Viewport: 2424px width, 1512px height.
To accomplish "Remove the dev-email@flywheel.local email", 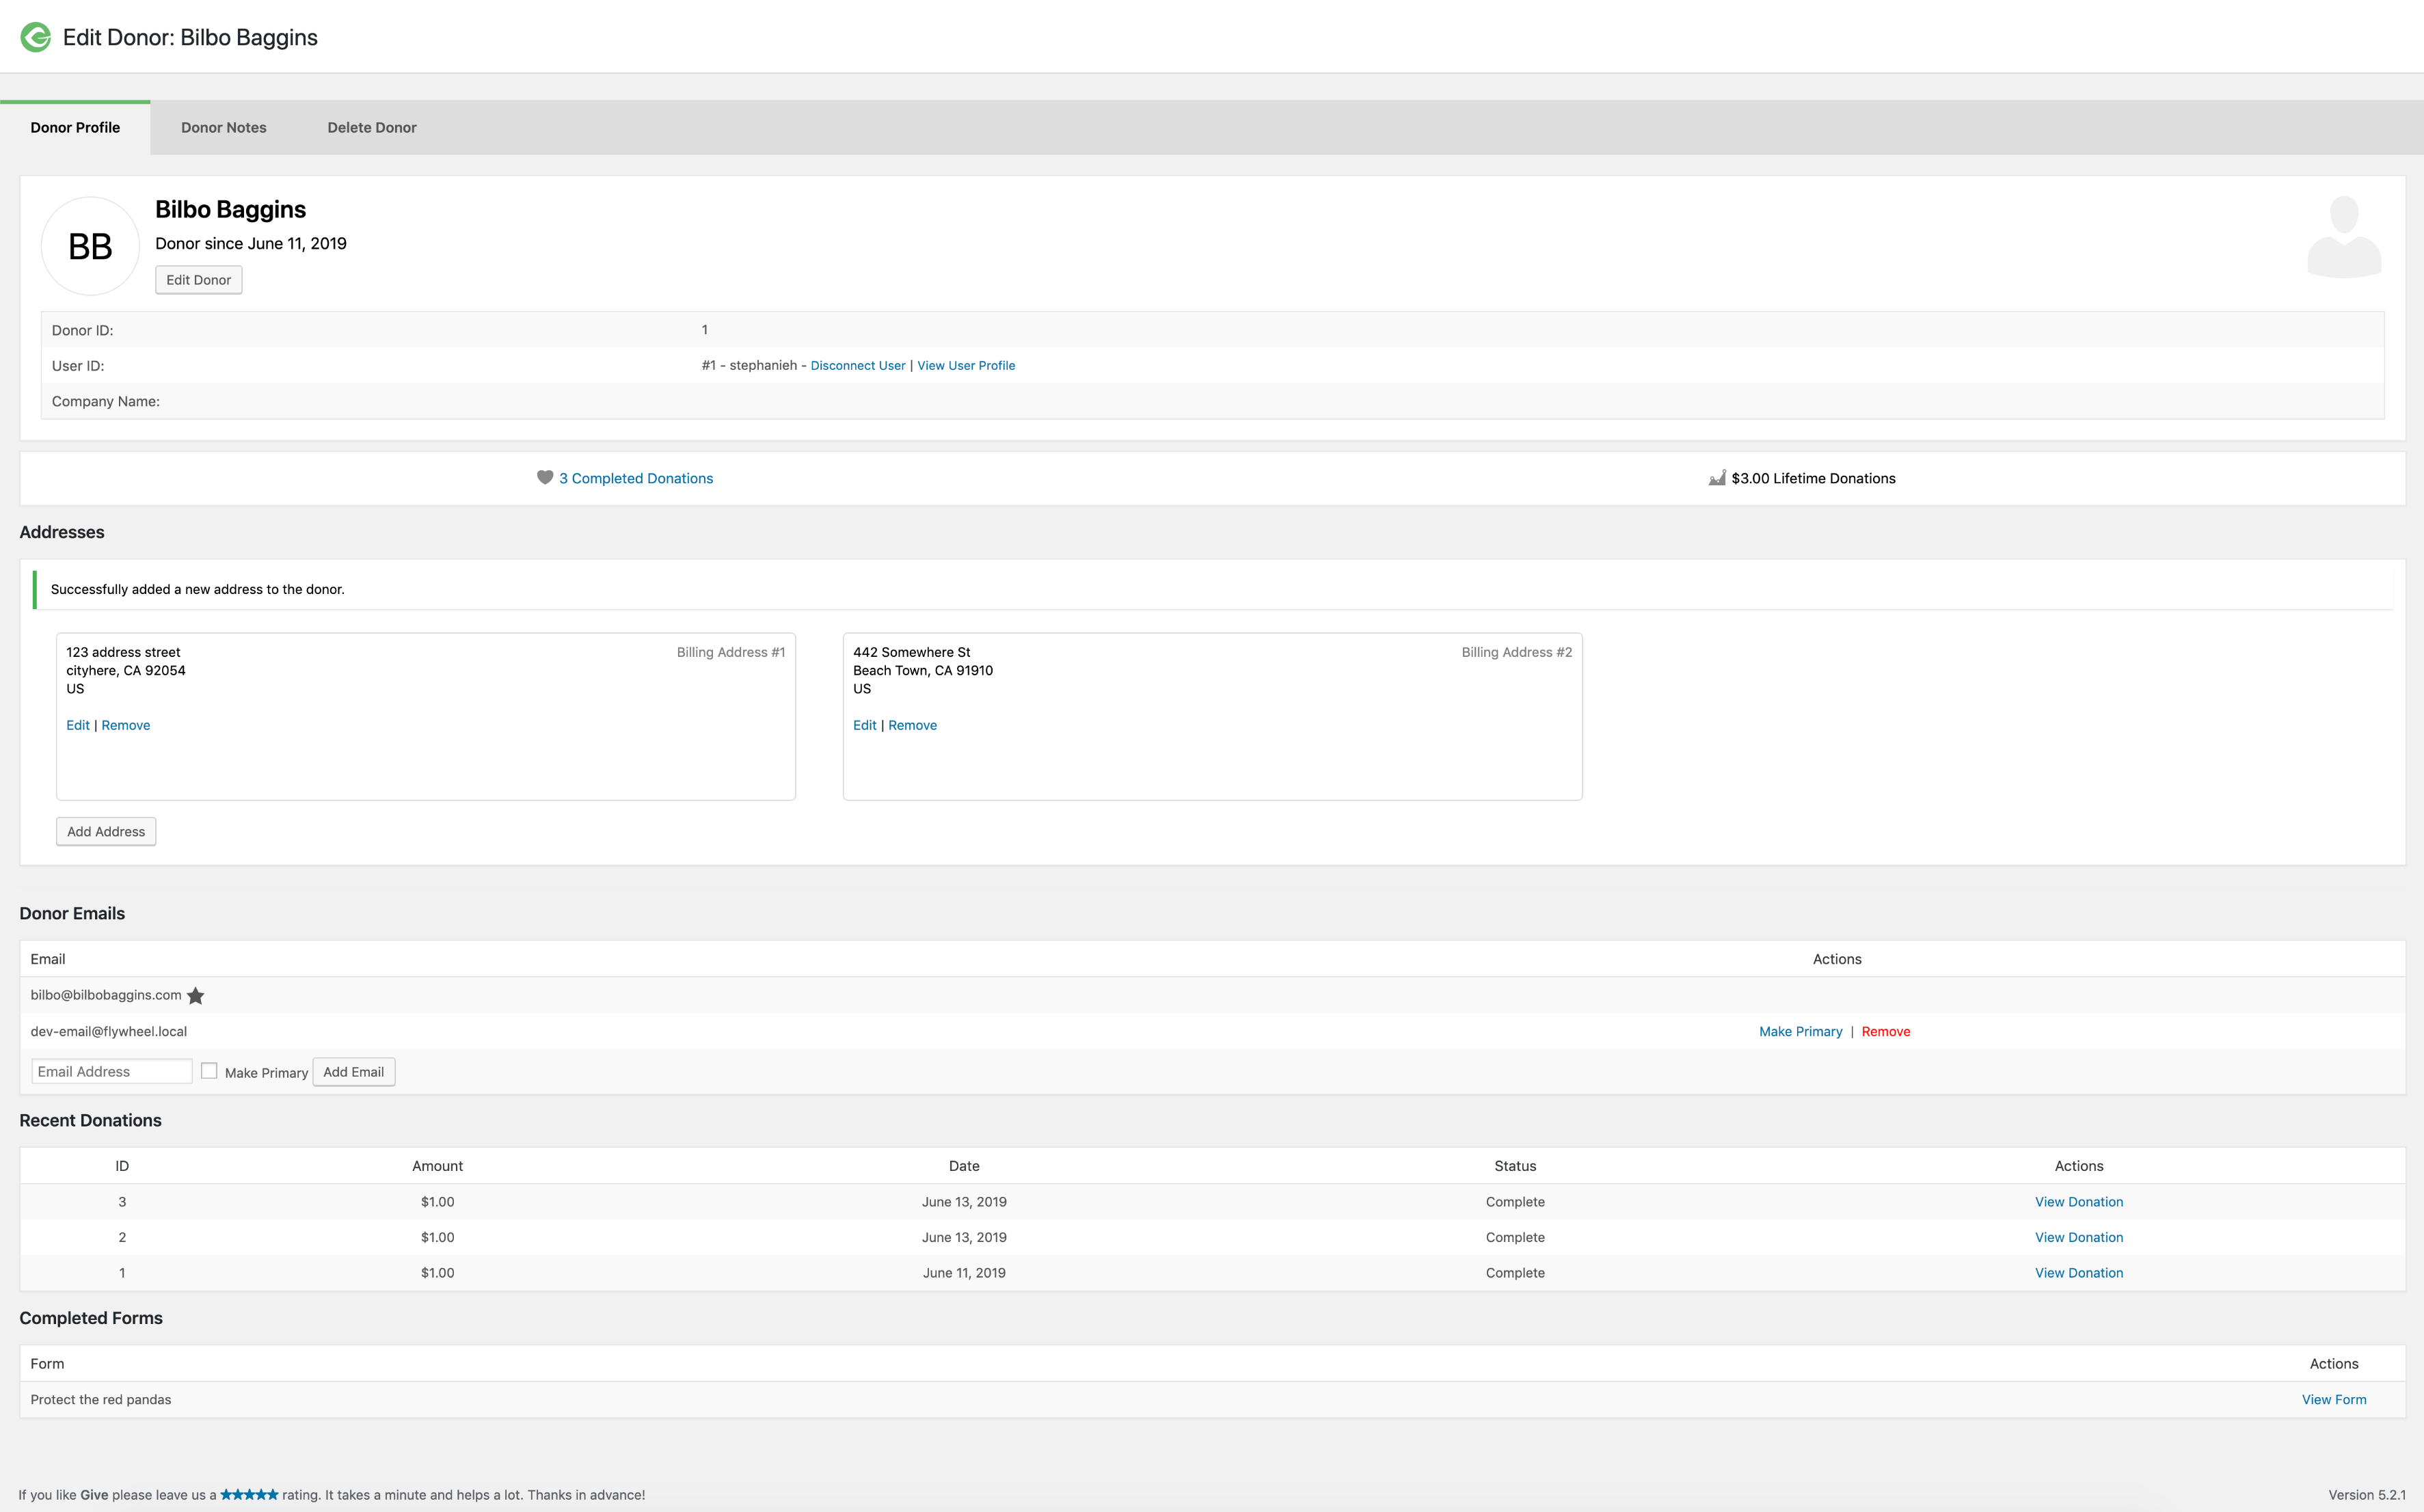I will point(1886,1031).
